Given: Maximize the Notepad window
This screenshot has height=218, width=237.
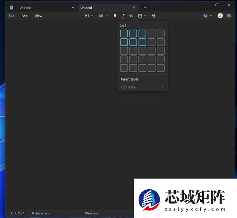Looking at the screenshot, I should click(216, 5).
